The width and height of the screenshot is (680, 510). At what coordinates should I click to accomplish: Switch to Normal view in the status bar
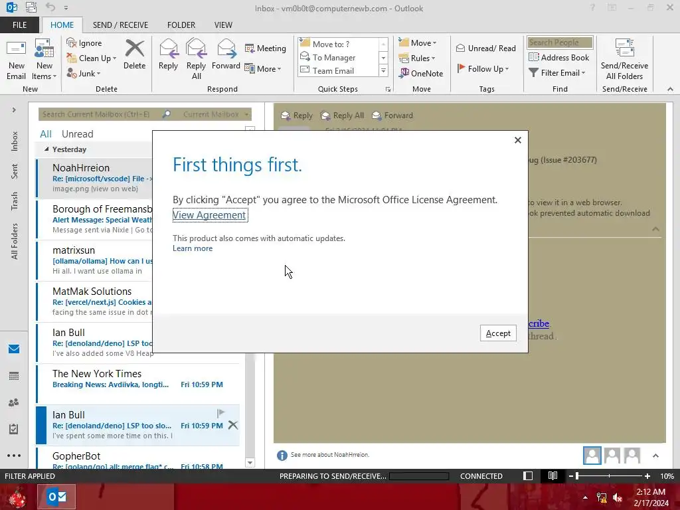528,475
